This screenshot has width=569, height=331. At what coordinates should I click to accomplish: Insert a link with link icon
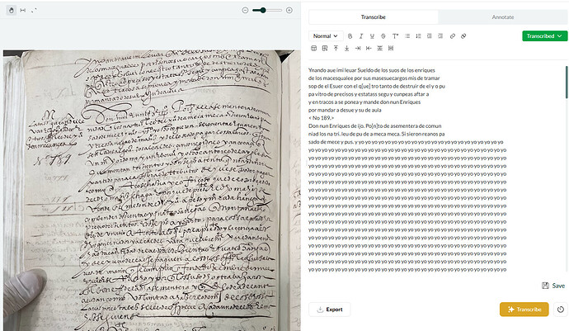452,36
